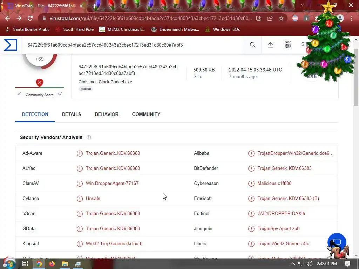Click the gray S extension icon
The image size is (359, 269).
click(x=306, y=18)
